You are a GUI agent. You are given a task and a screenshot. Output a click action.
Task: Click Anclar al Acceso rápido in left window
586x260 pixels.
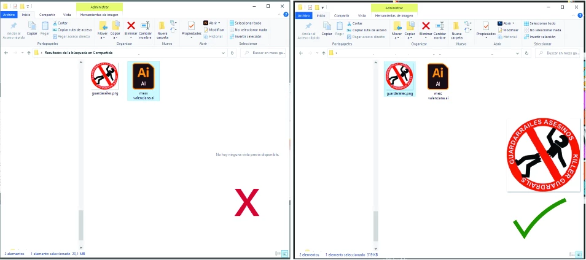(x=14, y=30)
